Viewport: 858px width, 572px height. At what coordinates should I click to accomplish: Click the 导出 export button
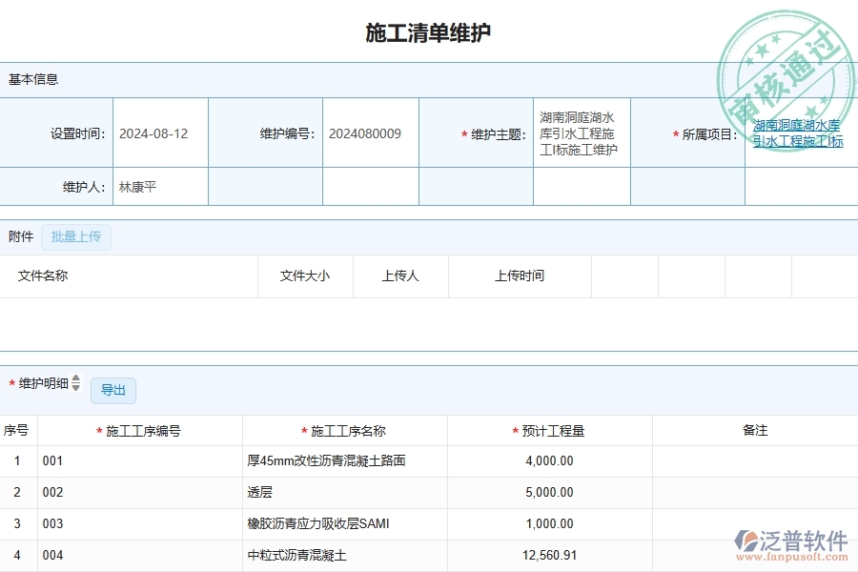pyautogui.click(x=112, y=390)
